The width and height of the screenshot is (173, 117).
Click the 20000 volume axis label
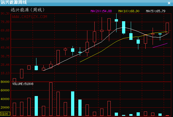click(x=5, y=107)
